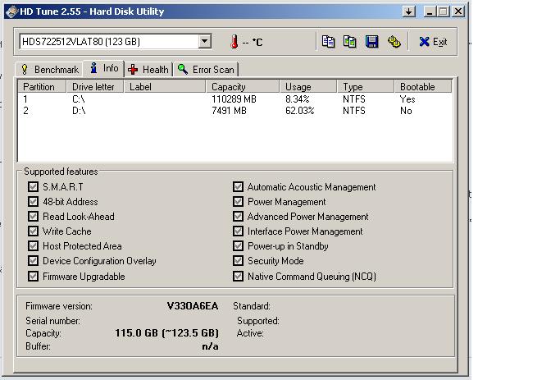Select the Info tab
The image size is (560, 380).
tap(104, 68)
